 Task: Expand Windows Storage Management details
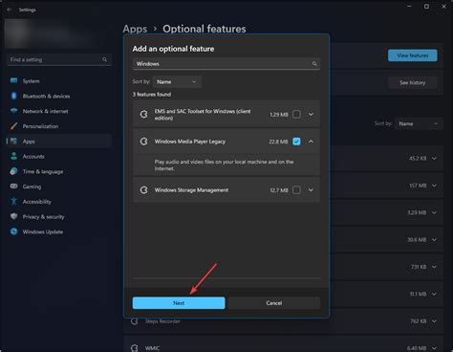(x=311, y=190)
